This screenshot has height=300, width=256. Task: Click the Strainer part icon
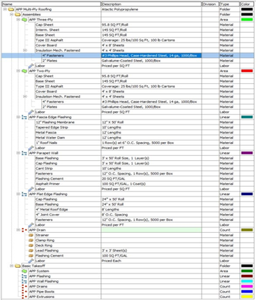pyautogui.click(x=31, y=235)
